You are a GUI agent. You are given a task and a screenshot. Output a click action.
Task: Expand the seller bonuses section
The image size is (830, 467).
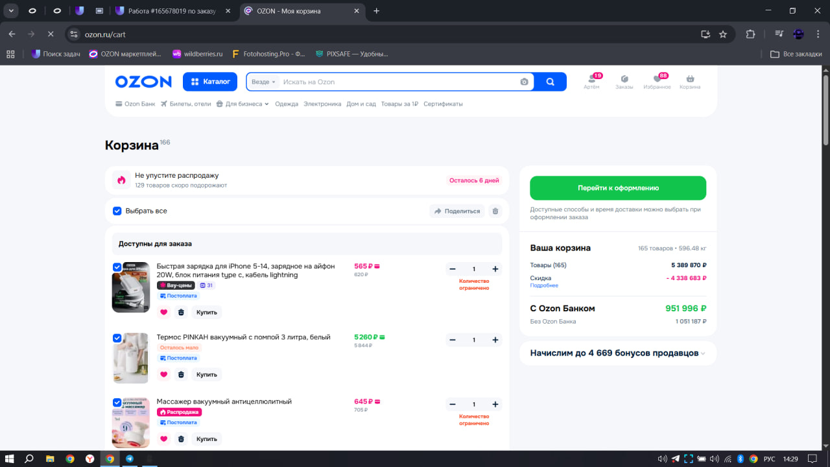pos(617,353)
